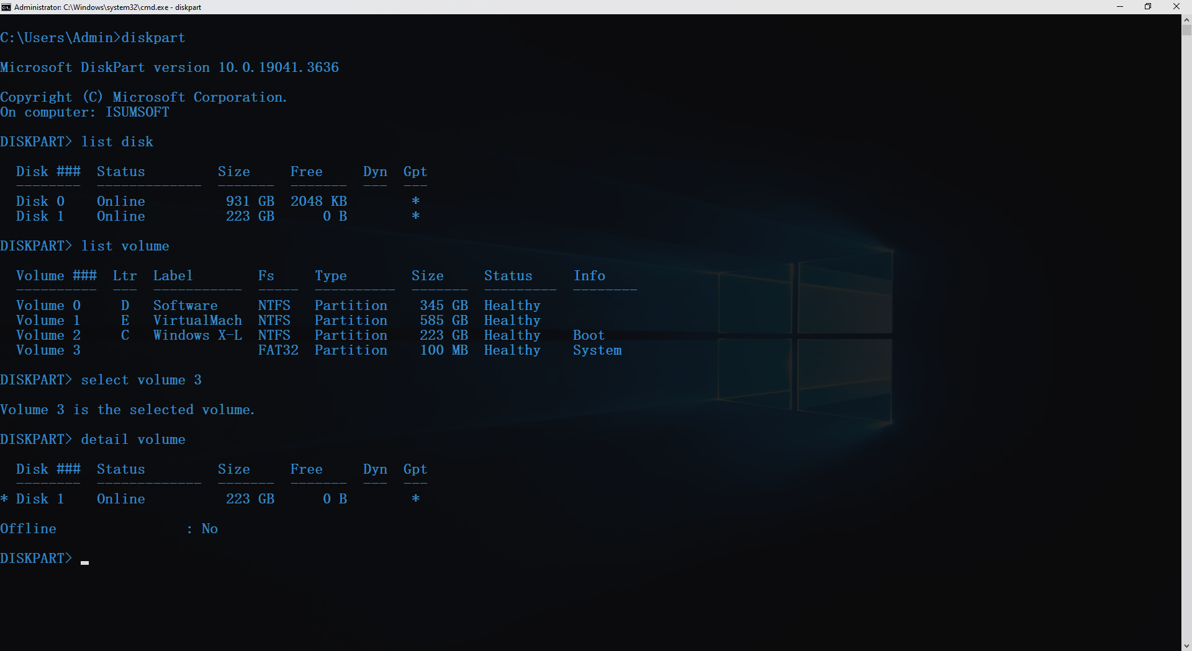Click the vertical scrollbar thumb

click(x=1186, y=29)
